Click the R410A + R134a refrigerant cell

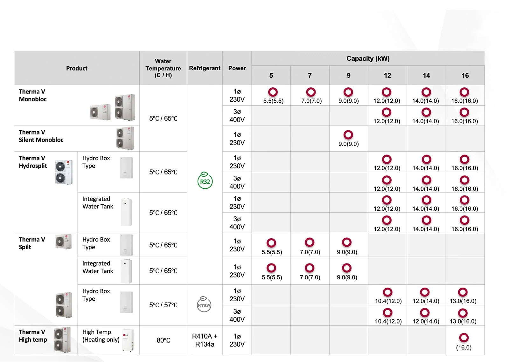(x=205, y=340)
